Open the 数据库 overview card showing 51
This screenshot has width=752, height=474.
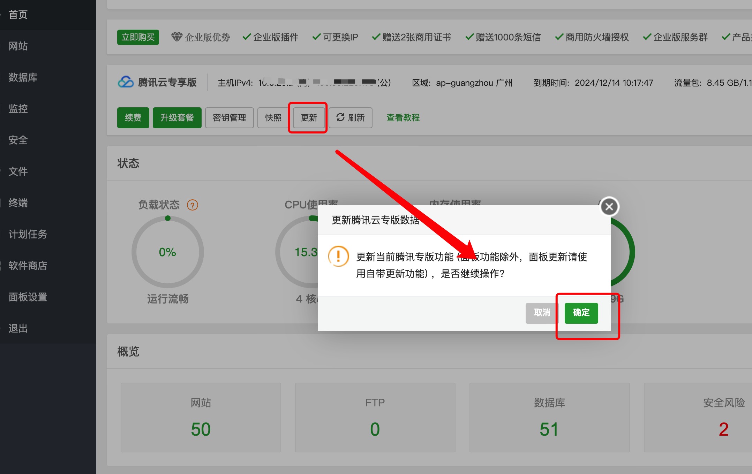(550, 418)
